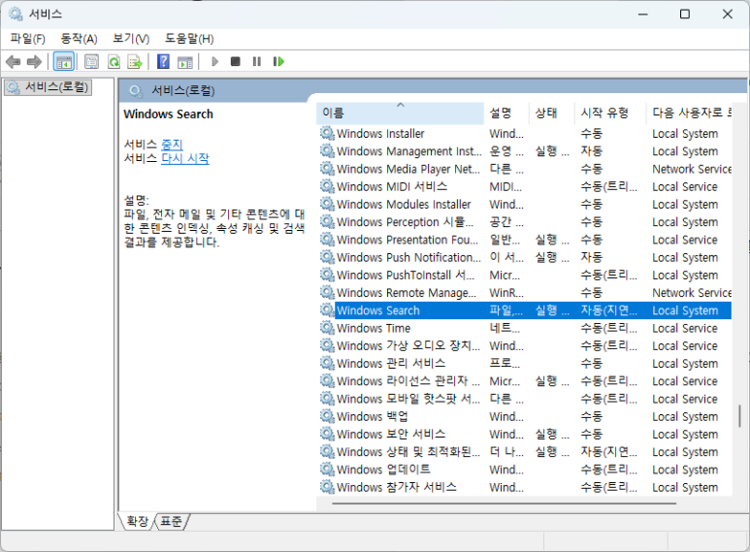This screenshot has width=750, height=552.
Task: Click 자동(지연... startup type of Windows Search
Action: [x=608, y=310]
